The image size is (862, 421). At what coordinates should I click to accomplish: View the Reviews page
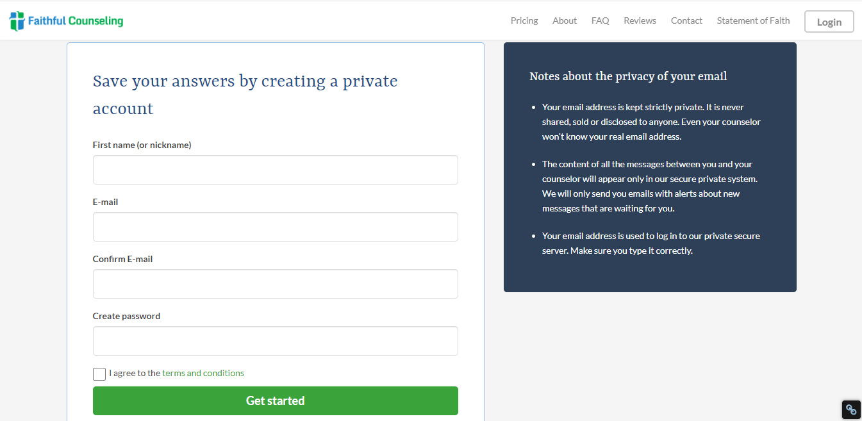640,21
